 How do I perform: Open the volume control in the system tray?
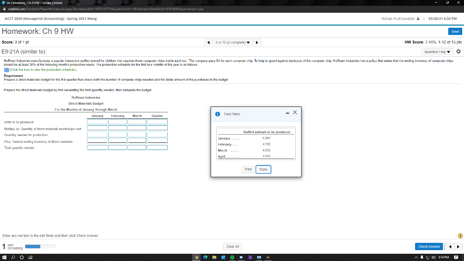tap(434, 257)
